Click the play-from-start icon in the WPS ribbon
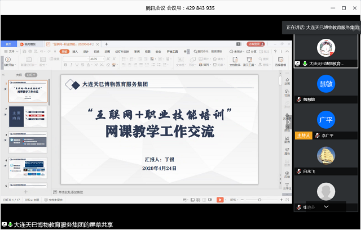361x230 pixels. 8,60
